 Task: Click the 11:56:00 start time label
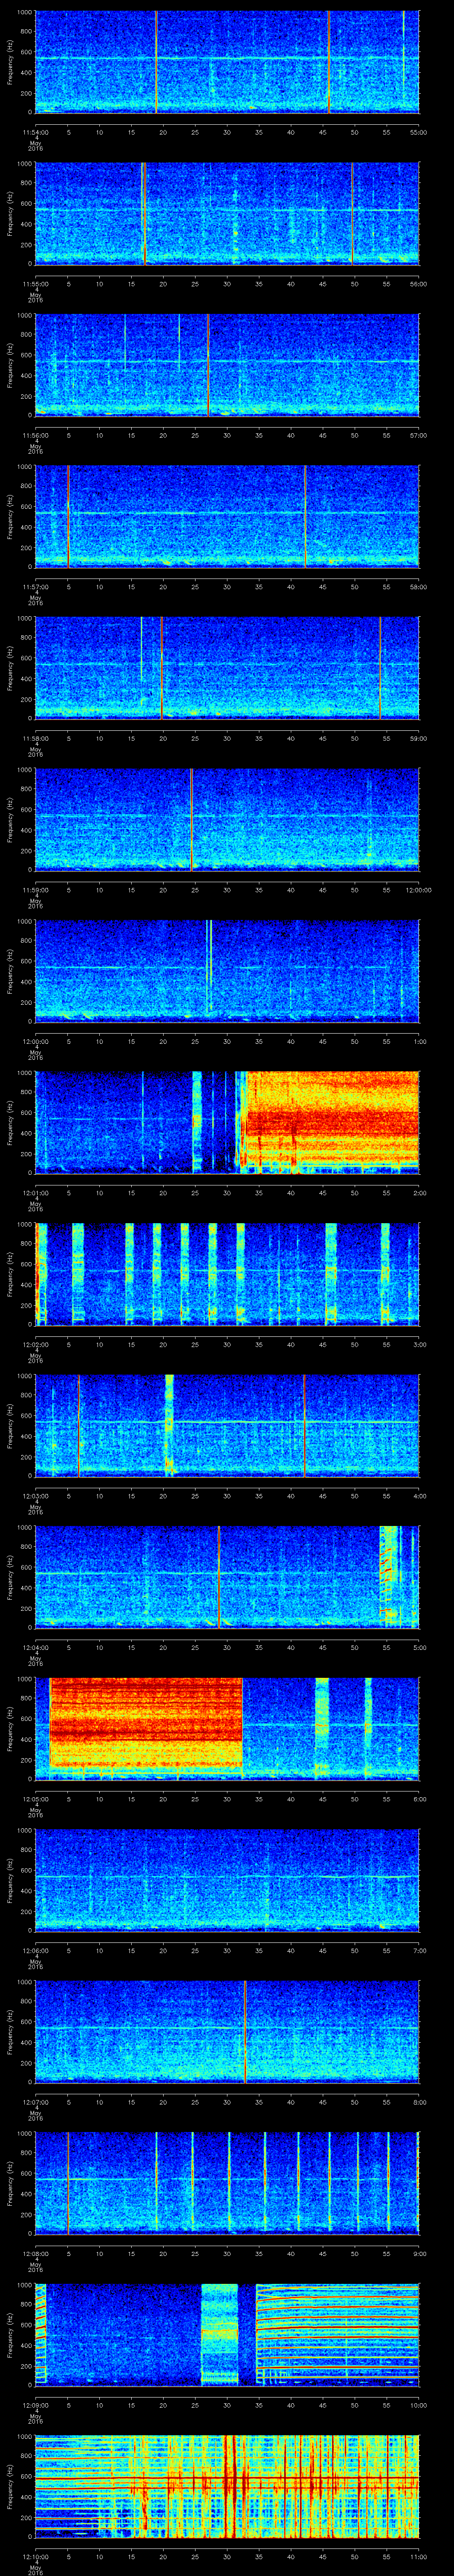click(x=36, y=435)
